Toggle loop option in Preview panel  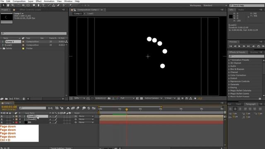pyautogui.click(x=258, y=46)
